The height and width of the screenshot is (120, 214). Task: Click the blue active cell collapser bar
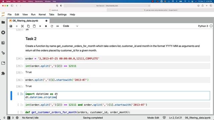11,96
